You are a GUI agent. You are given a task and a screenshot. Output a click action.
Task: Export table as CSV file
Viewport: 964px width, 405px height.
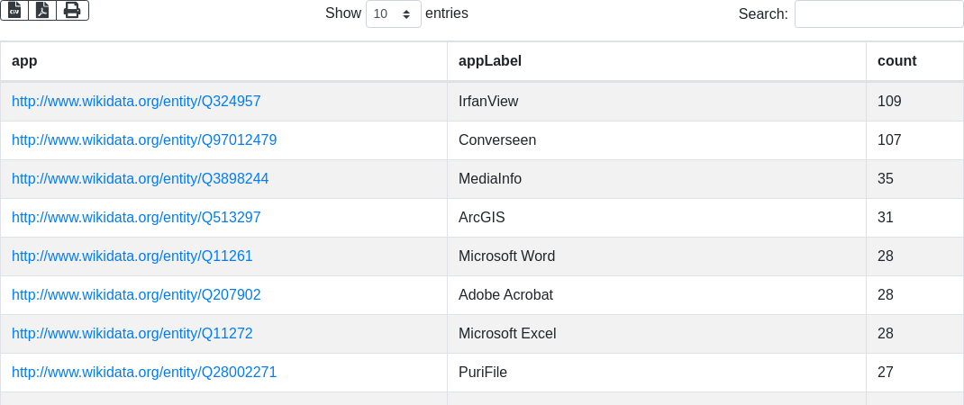[14, 11]
